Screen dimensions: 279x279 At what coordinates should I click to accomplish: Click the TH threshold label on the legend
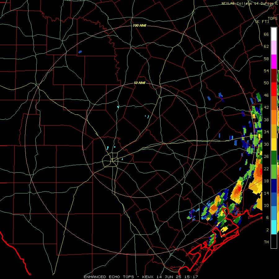point(266,242)
